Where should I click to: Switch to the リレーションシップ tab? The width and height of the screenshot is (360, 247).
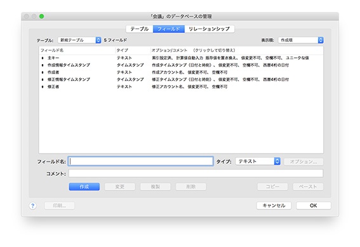[209, 29]
